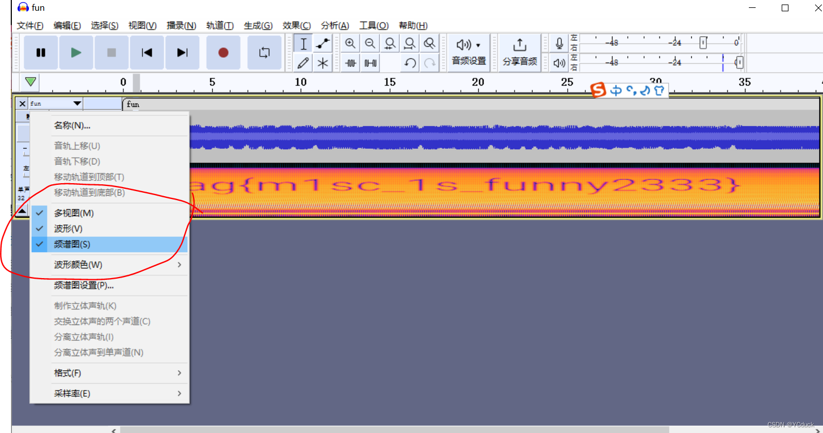
Task: Expand the 格式(F) submenu
Action: tap(67, 373)
